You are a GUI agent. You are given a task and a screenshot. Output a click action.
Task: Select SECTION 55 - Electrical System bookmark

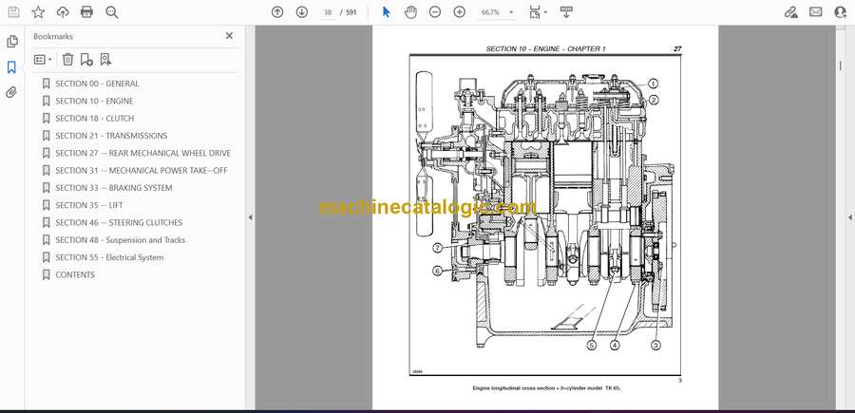[109, 257]
